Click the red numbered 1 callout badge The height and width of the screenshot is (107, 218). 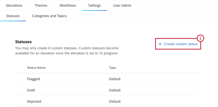tap(201, 38)
